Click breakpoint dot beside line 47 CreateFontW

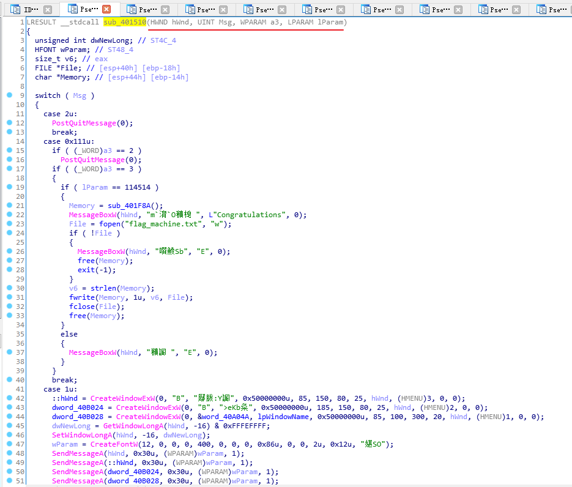pyautogui.click(x=9, y=444)
